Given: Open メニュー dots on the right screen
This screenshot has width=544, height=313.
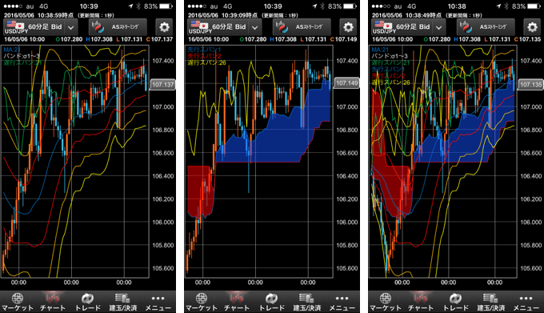Looking at the screenshot, I should 526,302.
